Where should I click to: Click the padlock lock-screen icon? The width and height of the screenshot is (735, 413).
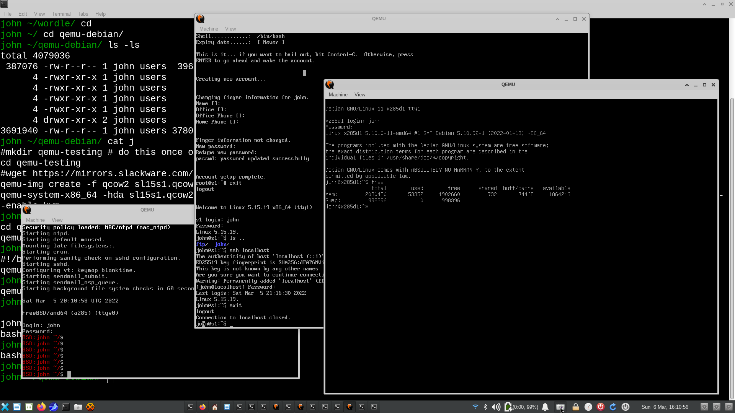(575, 407)
